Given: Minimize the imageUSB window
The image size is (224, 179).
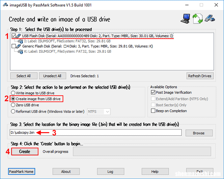Looking at the screenshot, I should (x=187, y=5).
